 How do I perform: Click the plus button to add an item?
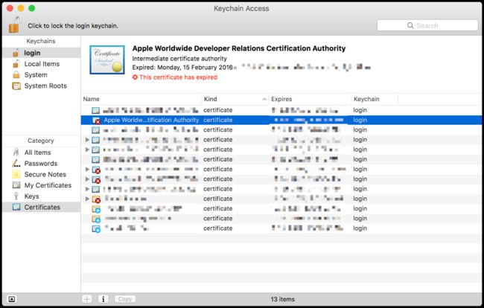(x=87, y=299)
